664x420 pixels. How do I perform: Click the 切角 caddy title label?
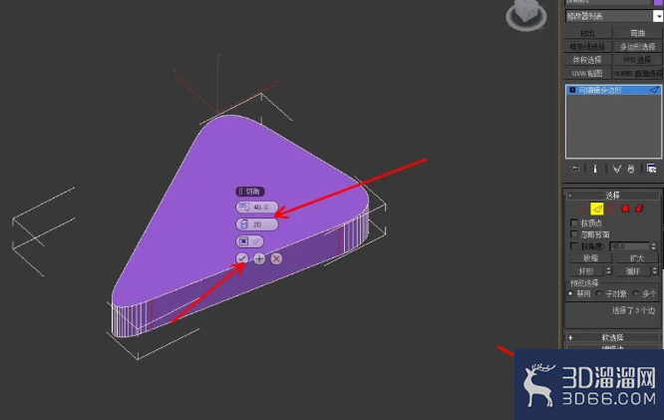250,192
